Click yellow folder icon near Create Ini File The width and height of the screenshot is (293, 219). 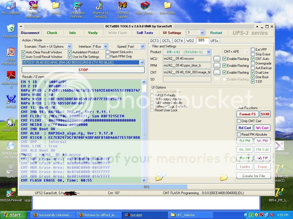[224, 178]
